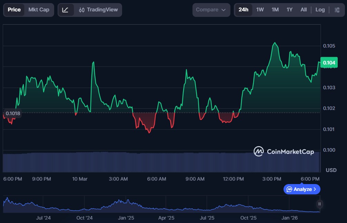
Task: Click the green 0.104 current price tag
Action: point(329,62)
